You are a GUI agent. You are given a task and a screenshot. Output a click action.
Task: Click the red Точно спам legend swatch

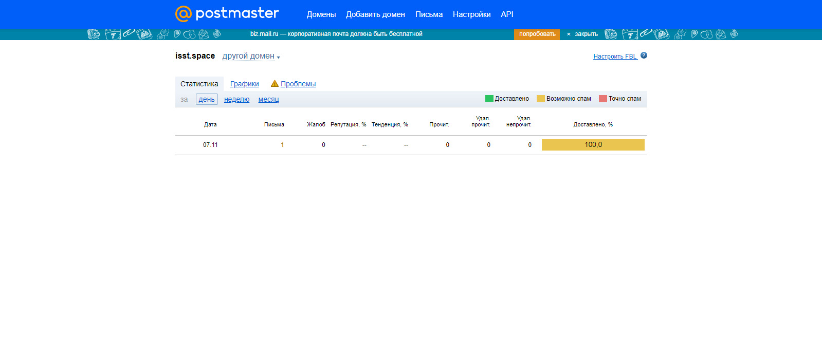602,99
